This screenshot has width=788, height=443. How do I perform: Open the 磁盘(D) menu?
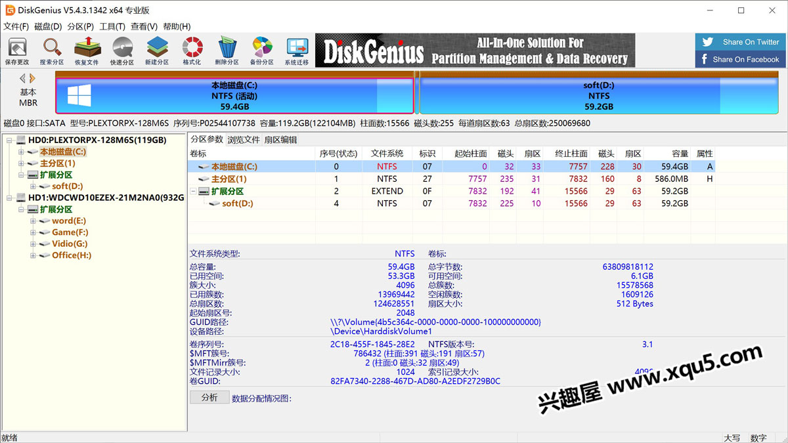pos(48,26)
